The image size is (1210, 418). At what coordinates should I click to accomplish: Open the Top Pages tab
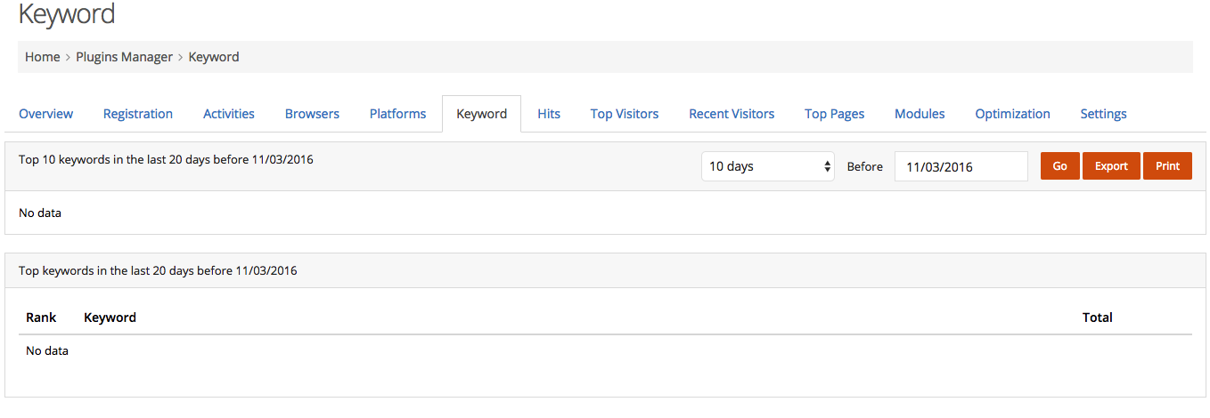pyautogui.click(x=835, y=114)
